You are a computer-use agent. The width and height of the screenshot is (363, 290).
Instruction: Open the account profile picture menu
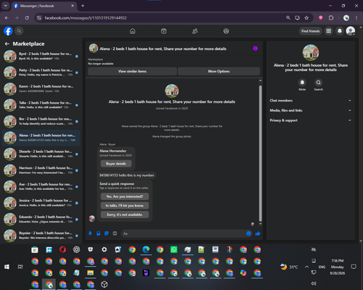tap(351, 31)
